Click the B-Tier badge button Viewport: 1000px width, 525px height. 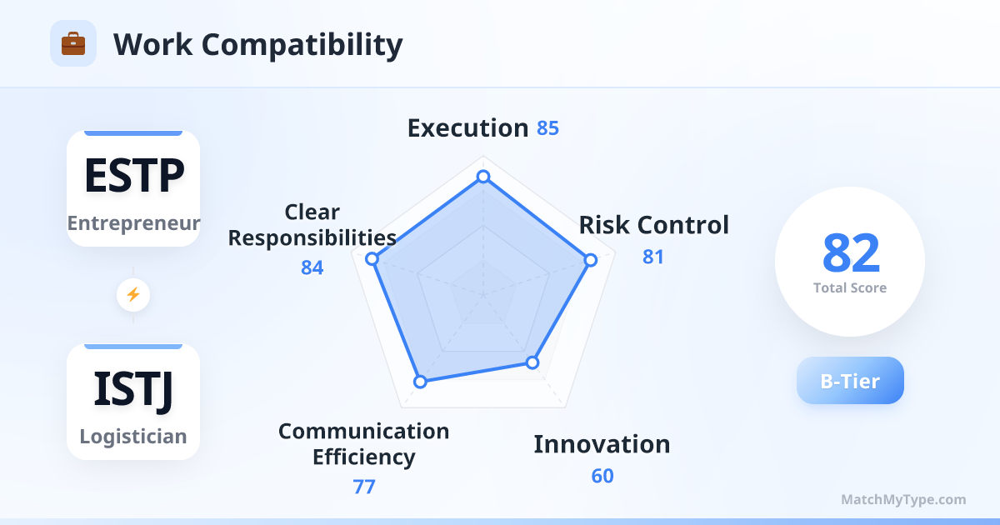850,381
